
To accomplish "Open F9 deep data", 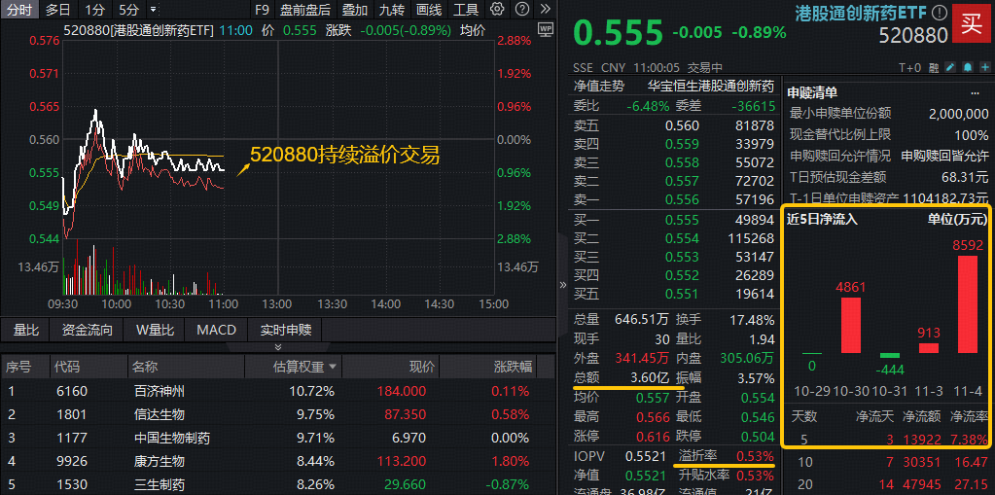I will point(261,10).
